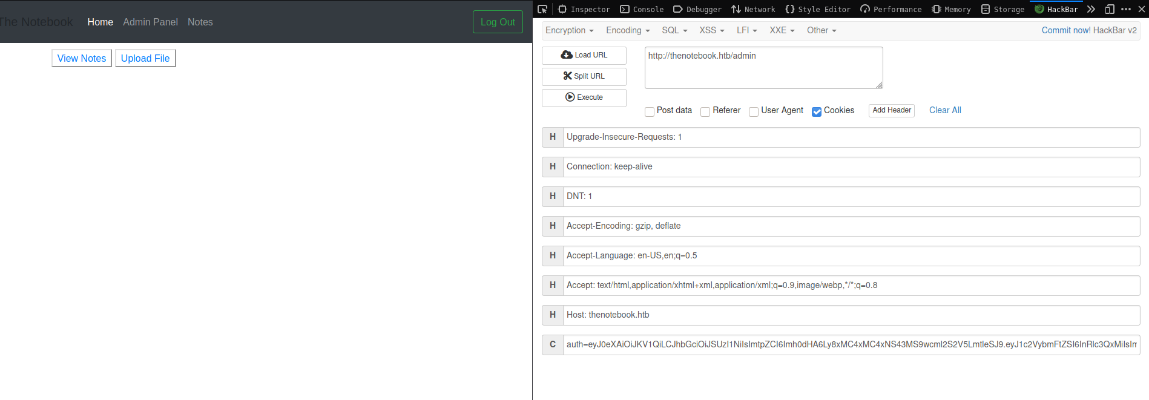
Task: Open the Upload File link
Action: (x=145, y=58)
